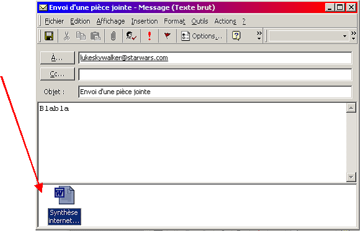Screen dimensions: 360x231
Task: Set high importance with red exclamation icon
Action: click(149, 36)
